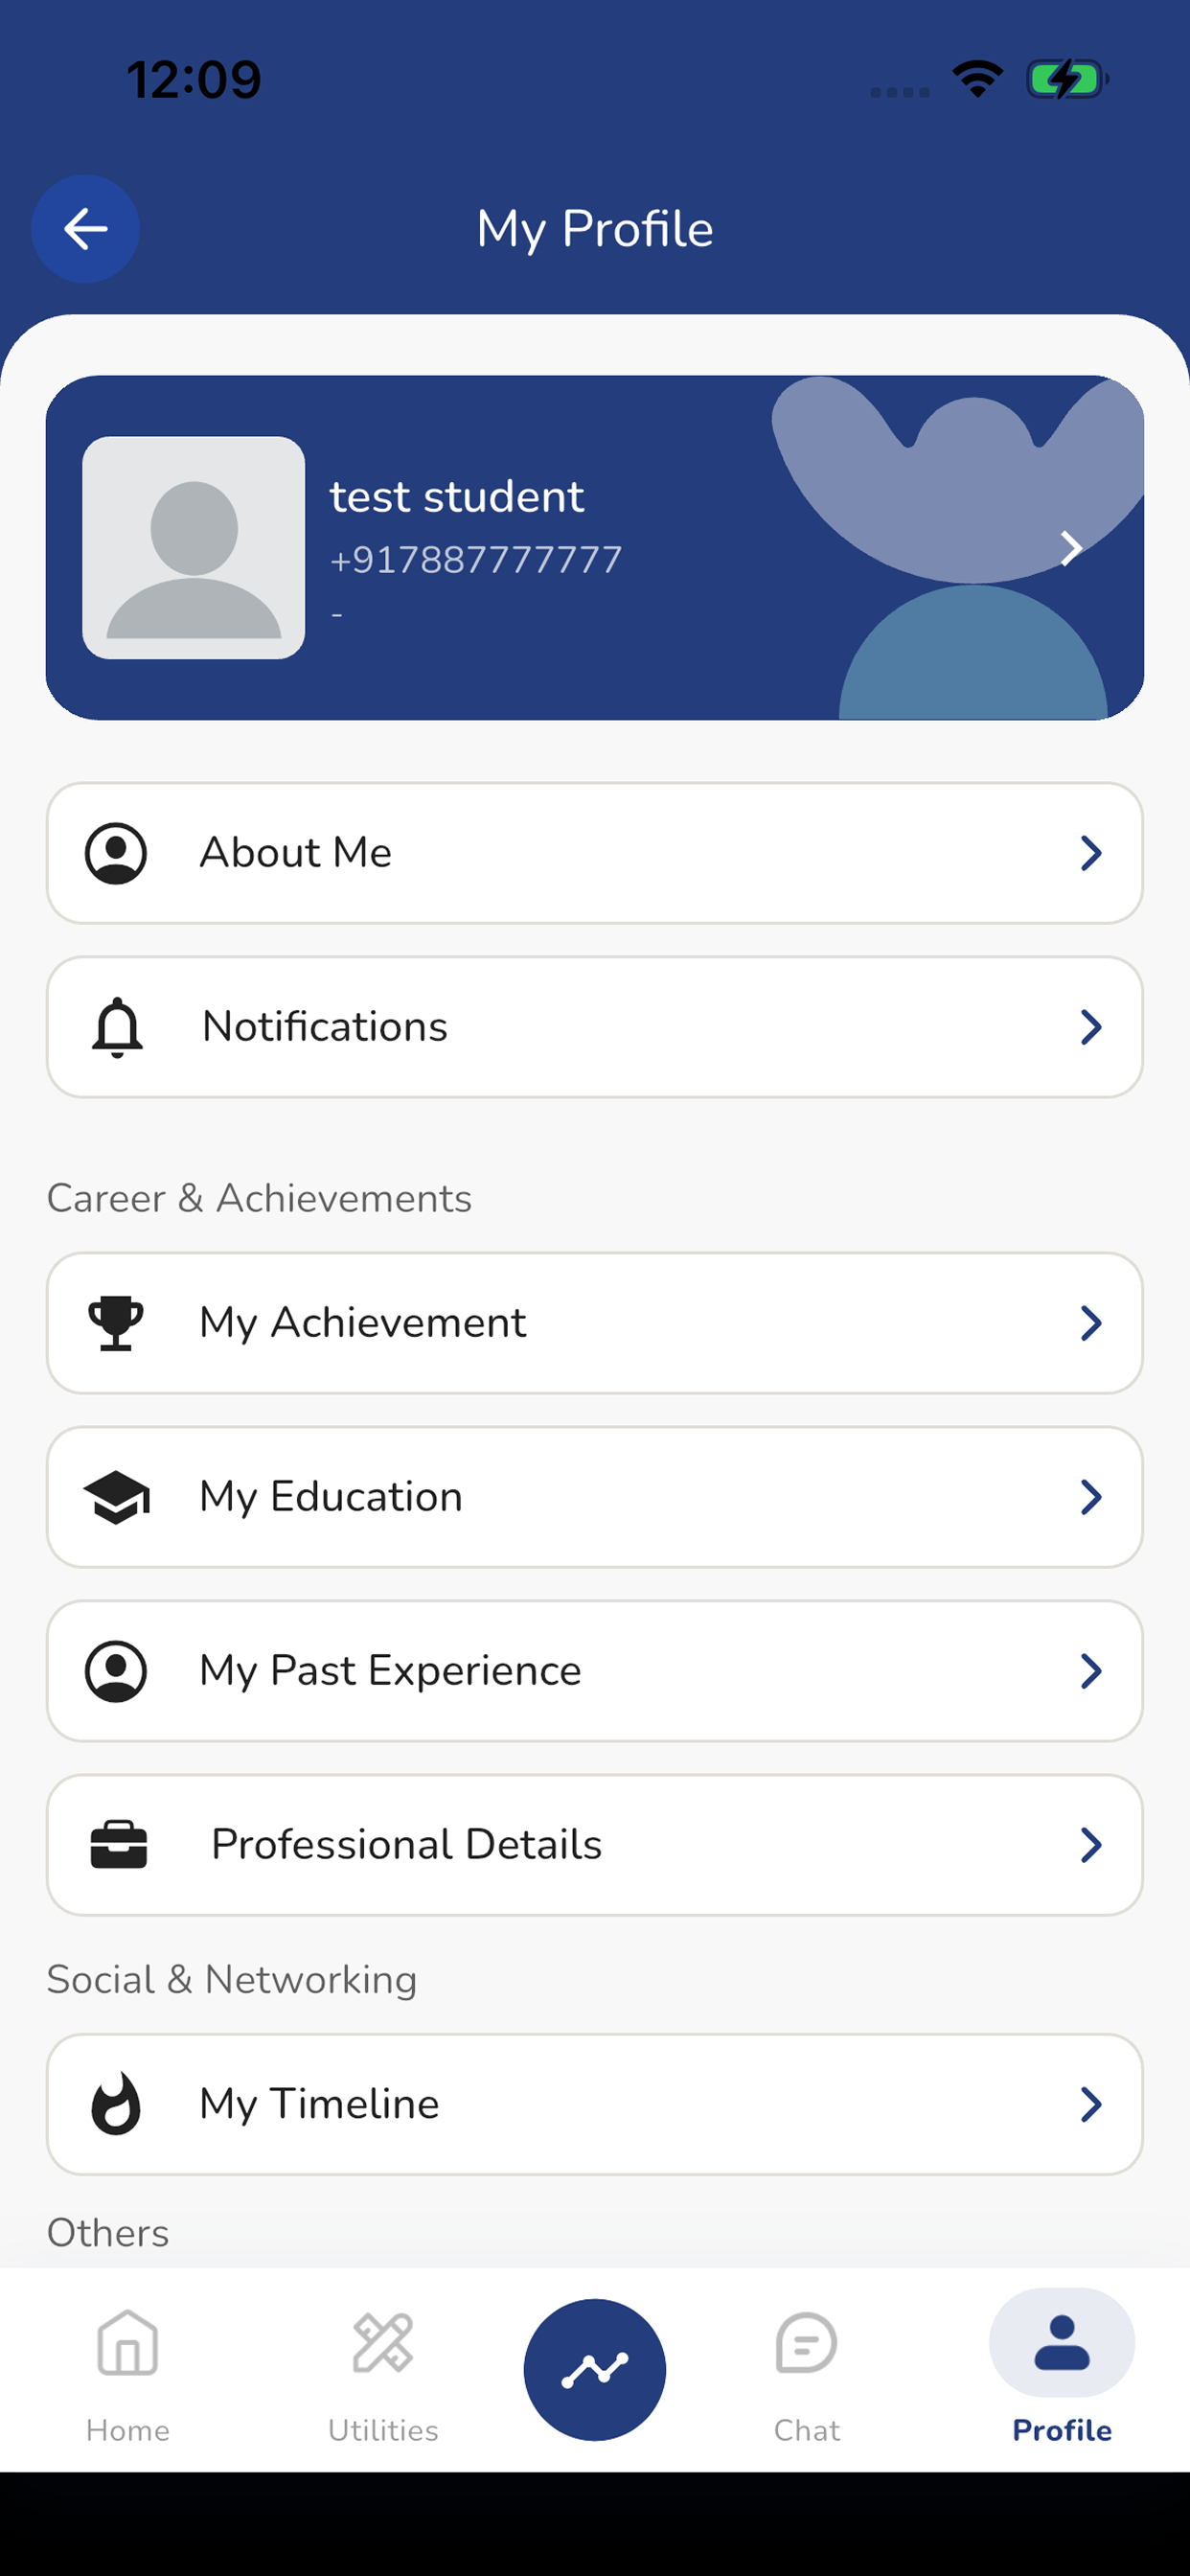Image resolution: width=1190 pixels, height=2576 pixels.
Task: Open the center activity graph button
Action: (x=595, y=2369)
